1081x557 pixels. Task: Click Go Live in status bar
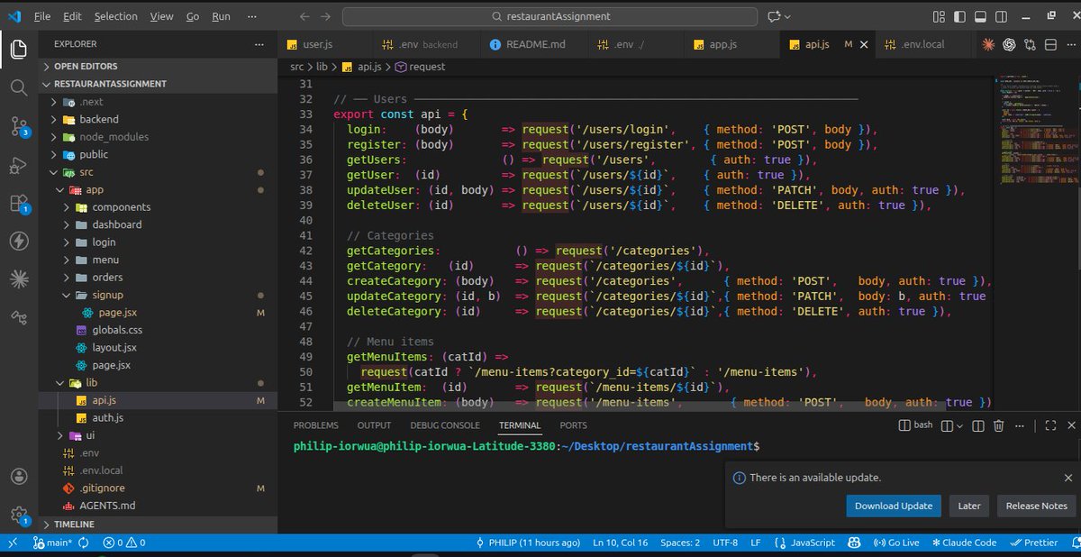(896, 543)
